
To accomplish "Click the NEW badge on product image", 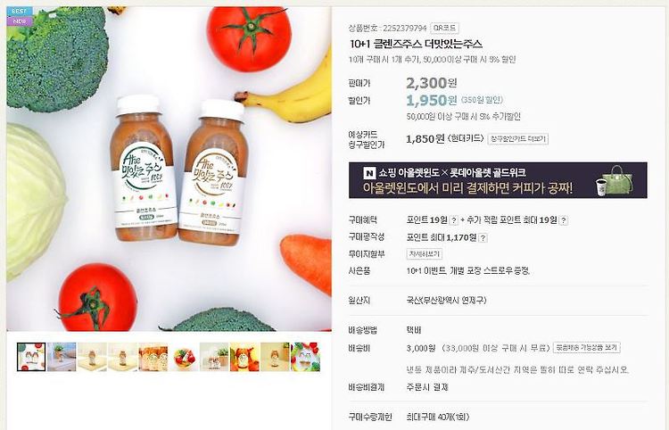I will pos(20,21).
